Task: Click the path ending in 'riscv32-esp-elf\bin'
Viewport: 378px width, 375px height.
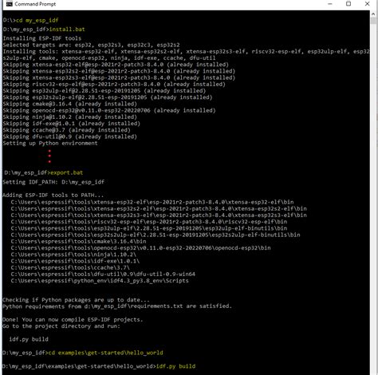Action: [x=149, y=222]
